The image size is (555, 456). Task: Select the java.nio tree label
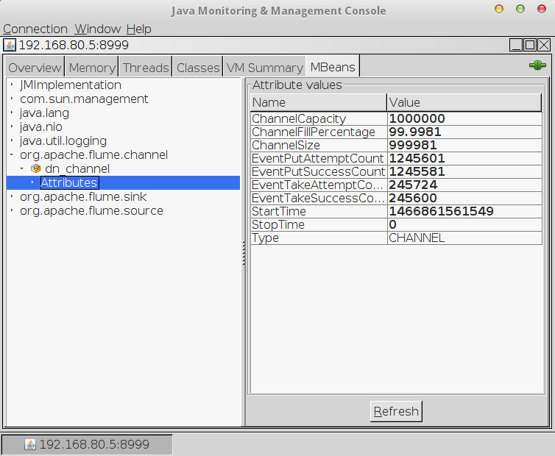click(x=41, y=127)
